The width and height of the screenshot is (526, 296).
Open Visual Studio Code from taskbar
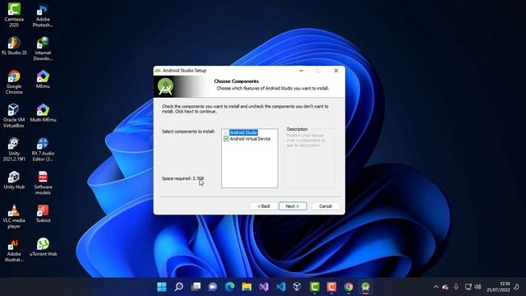click(x=281, y=287)
